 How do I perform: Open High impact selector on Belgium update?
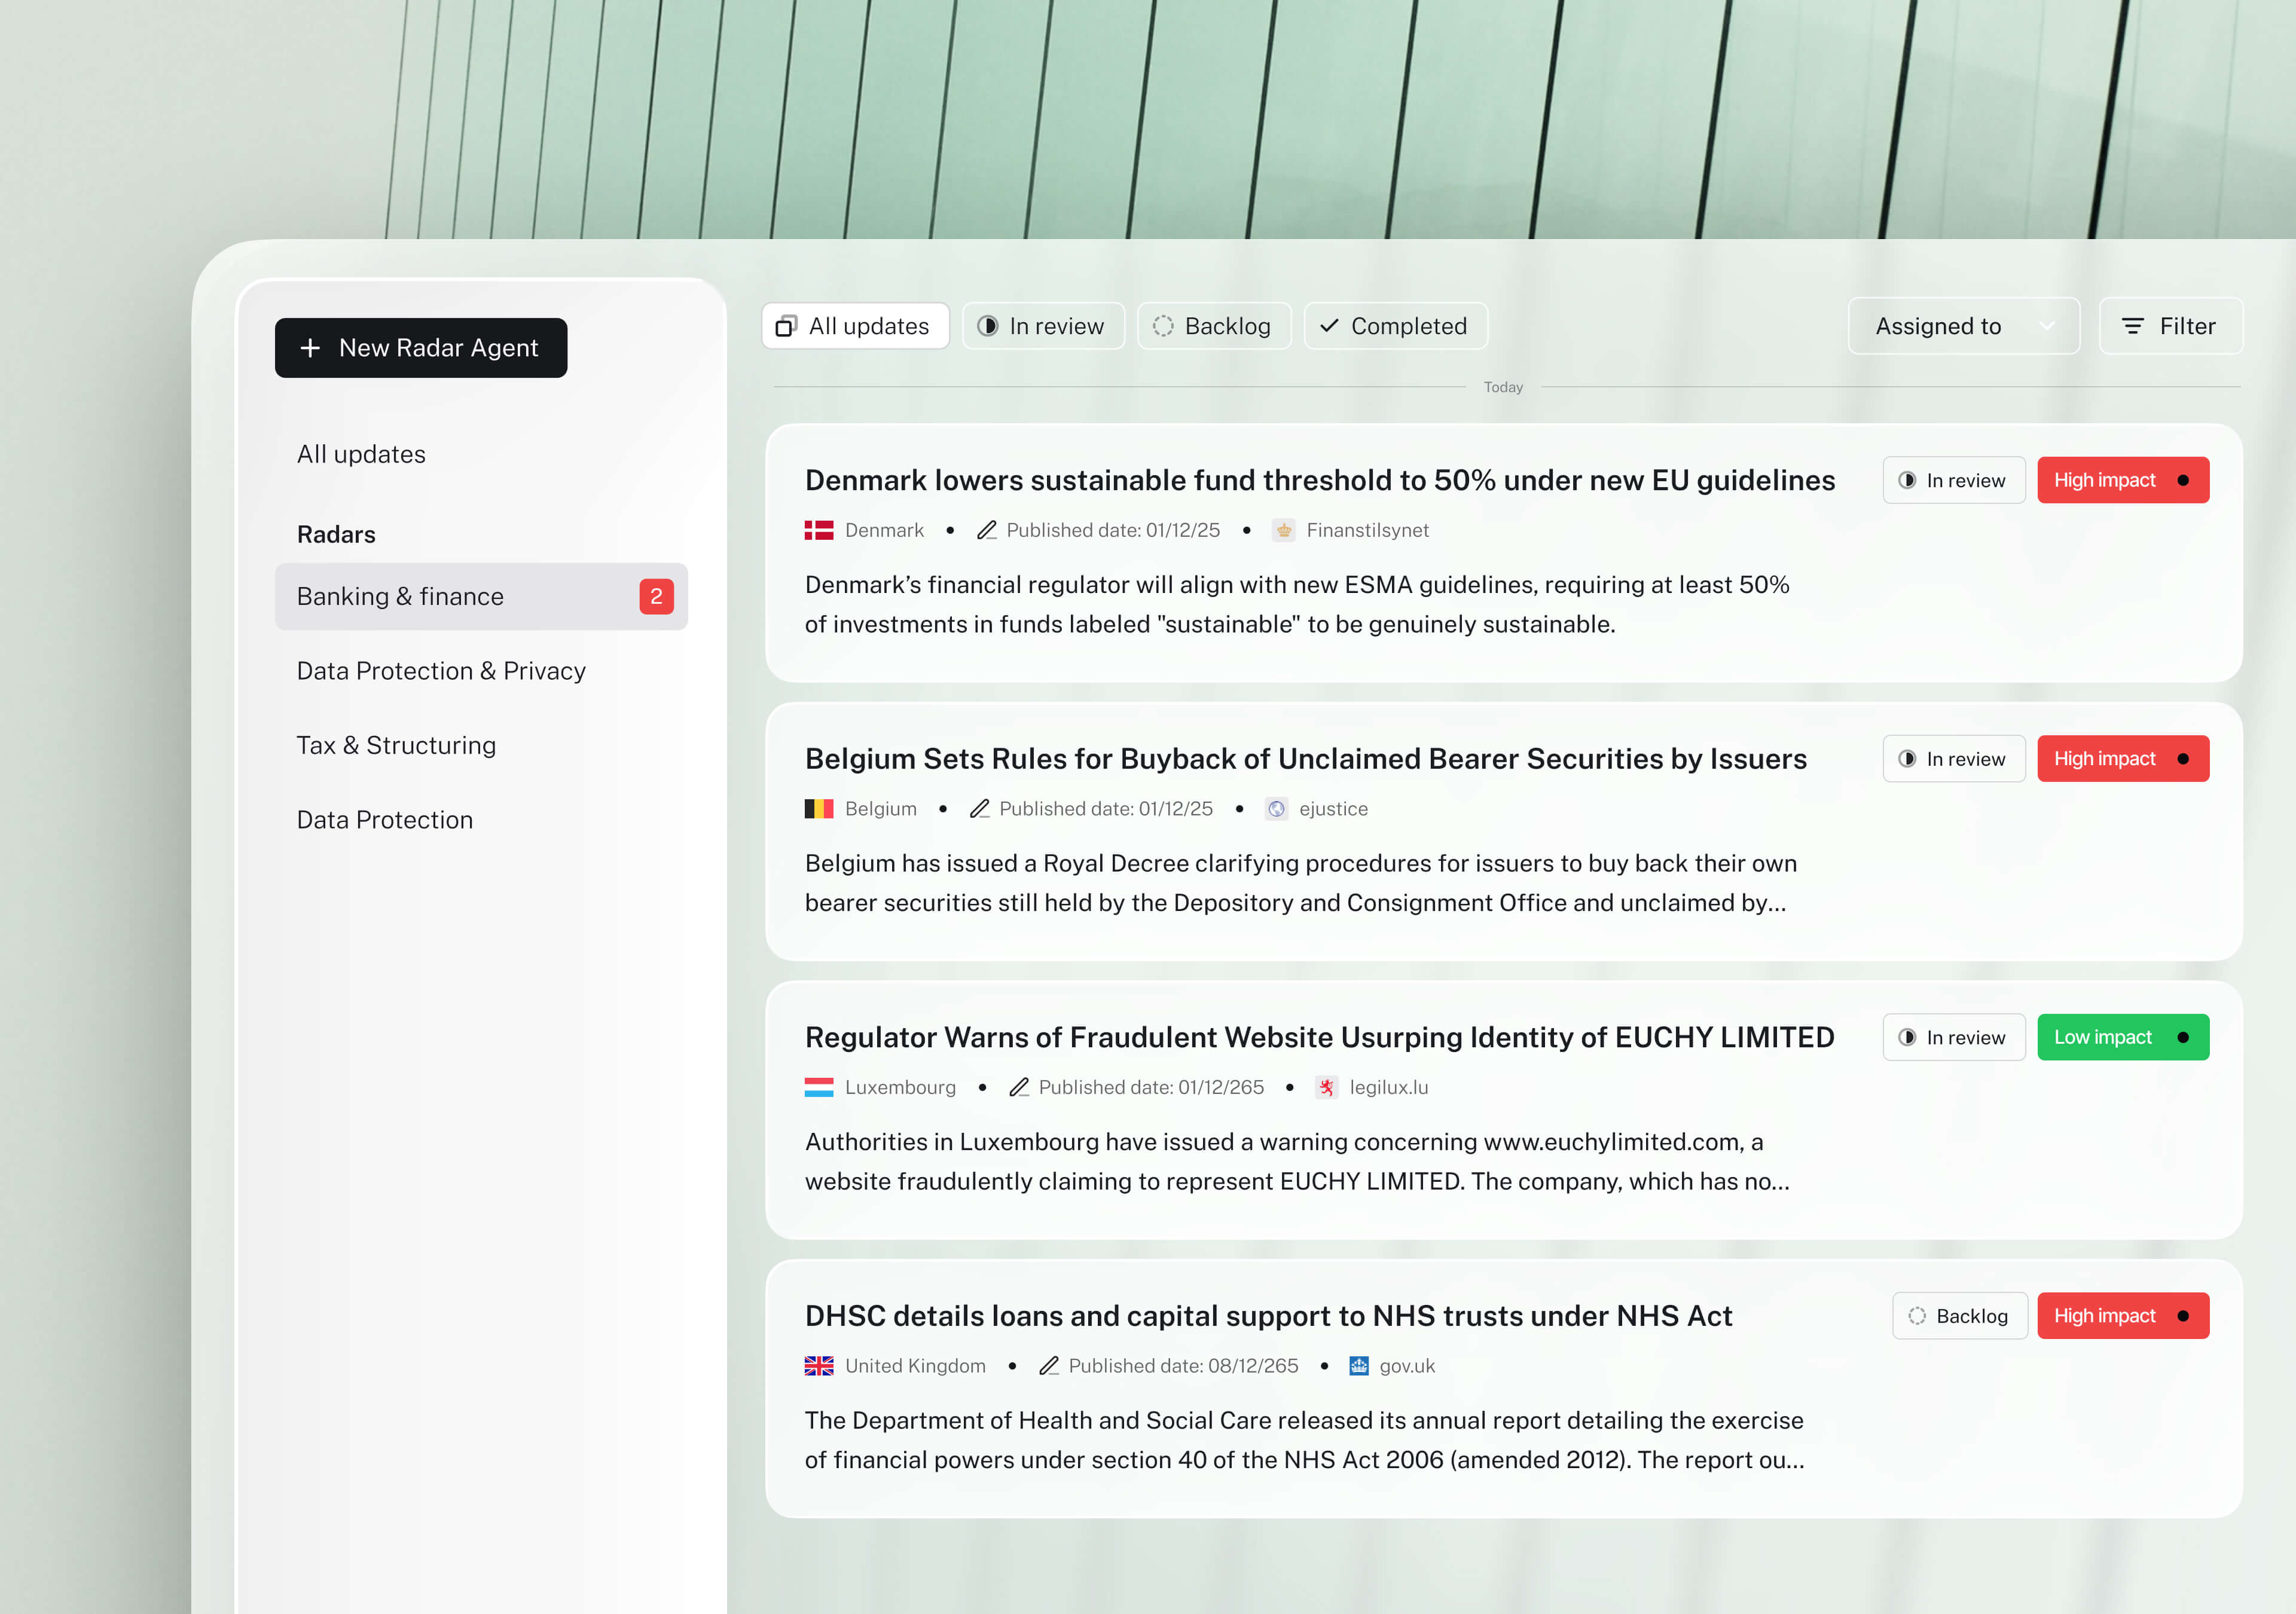pyautogui.click(x=2122, y=759)
